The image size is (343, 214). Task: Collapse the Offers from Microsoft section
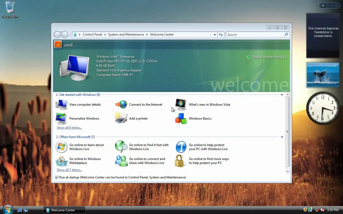coord(282,137)
